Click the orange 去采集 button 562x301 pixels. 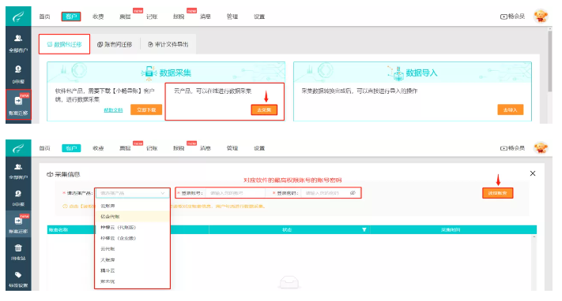tap(264, 110)
